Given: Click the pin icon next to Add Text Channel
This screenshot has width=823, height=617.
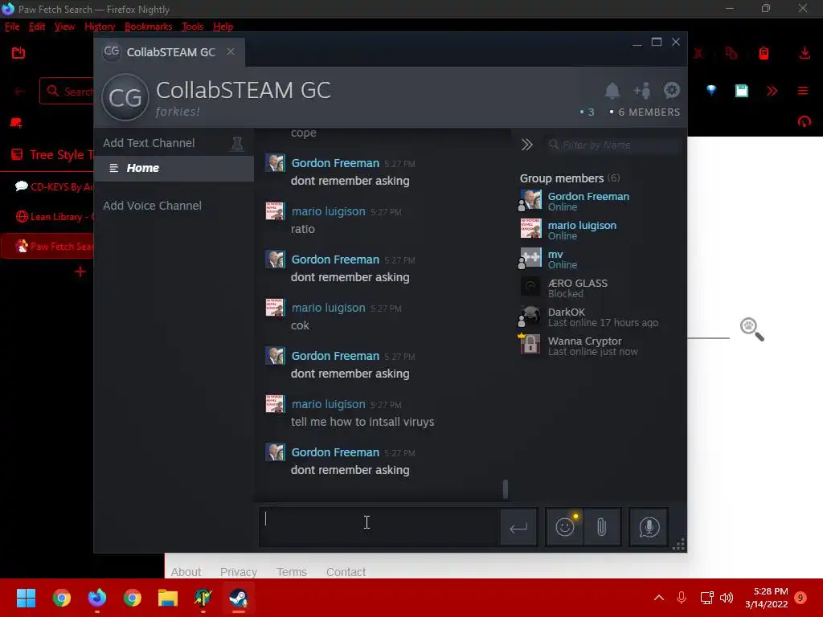Looking at the screenshot, I should [237, 143].
